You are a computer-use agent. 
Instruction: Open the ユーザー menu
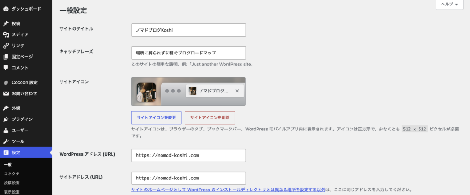26,130
